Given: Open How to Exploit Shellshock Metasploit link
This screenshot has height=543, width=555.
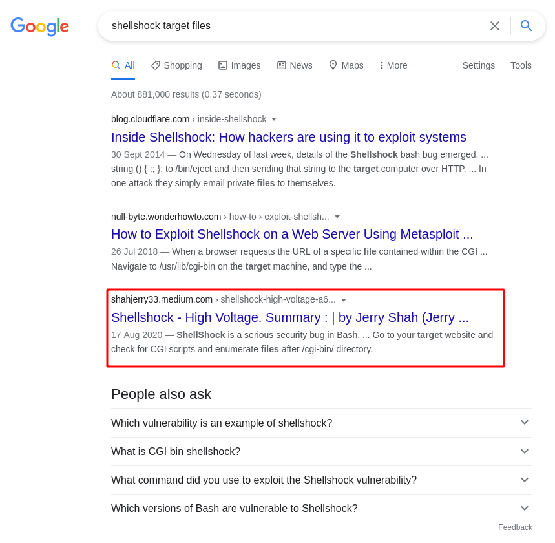Looking at the screenshot, I should click(292, 234).
